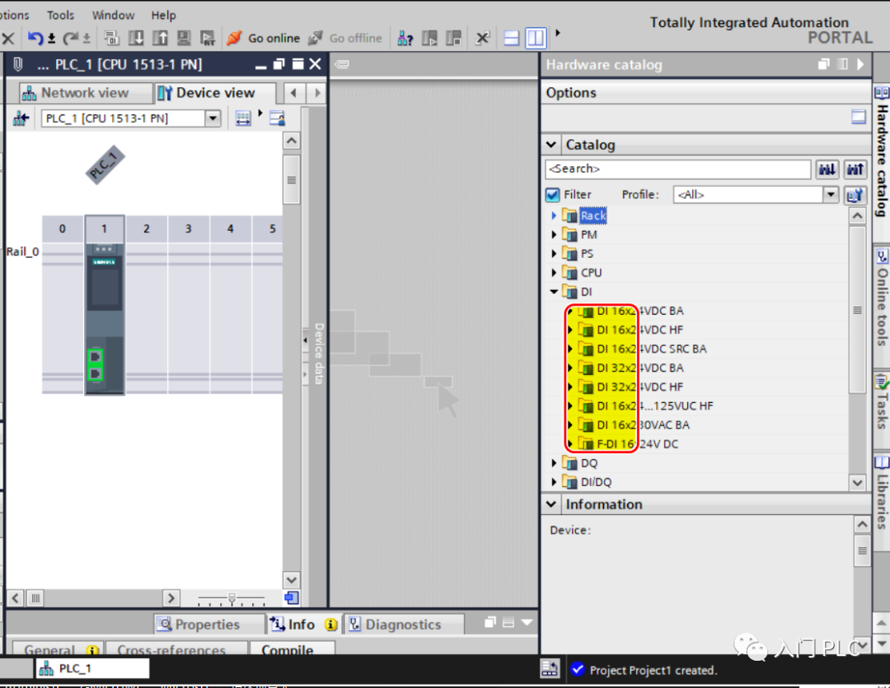Toggle the catalog Filter checkbox
This screenshot has width=890, height=688.
pos(552,194)
